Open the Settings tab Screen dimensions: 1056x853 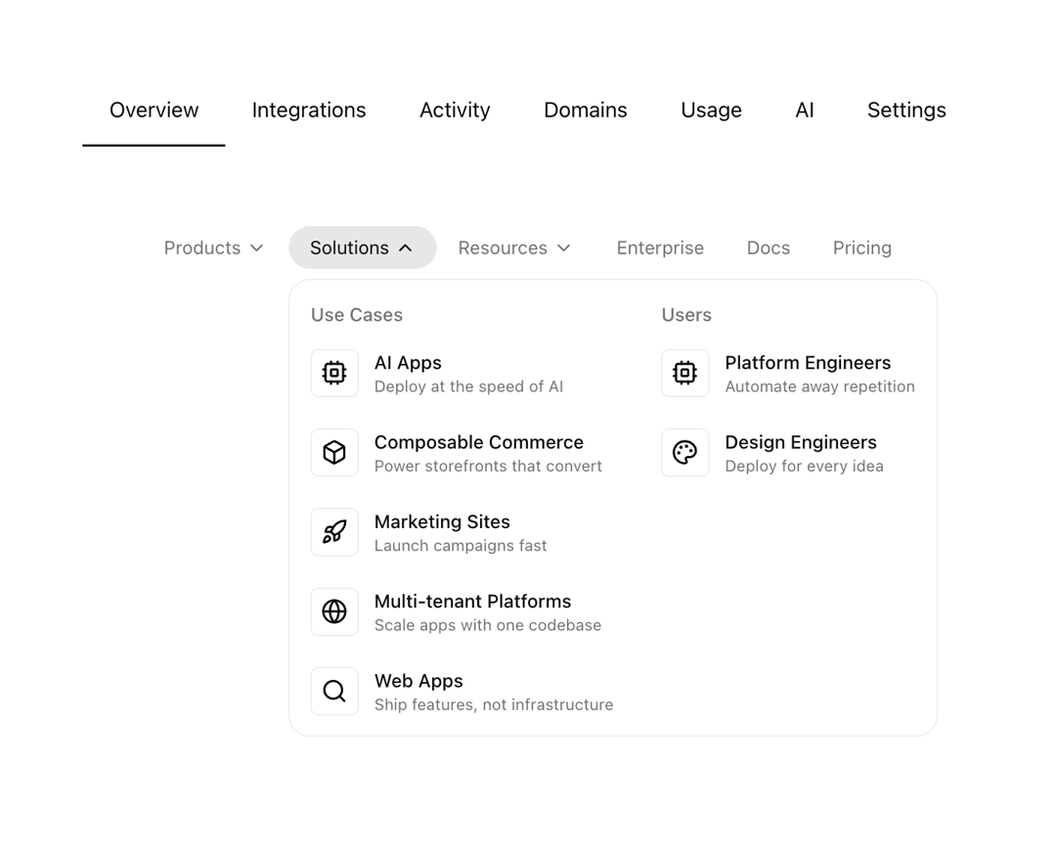tap(906, 110)
